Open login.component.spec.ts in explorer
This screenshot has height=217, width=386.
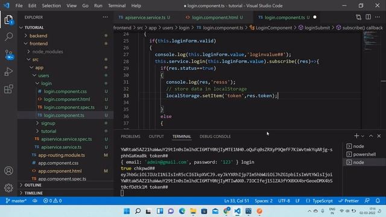pos(69,107)
